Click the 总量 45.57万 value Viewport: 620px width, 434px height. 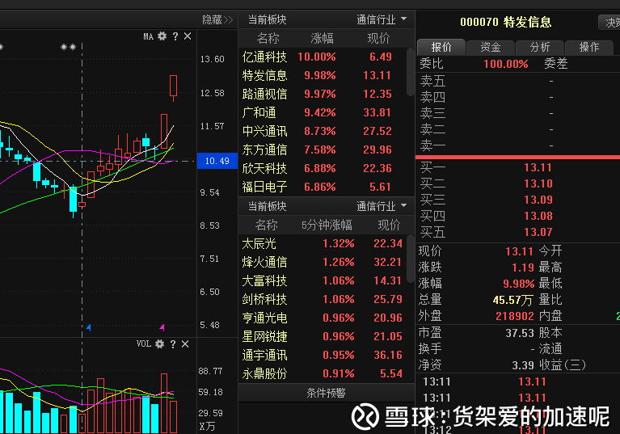click(x=512, y=300)
